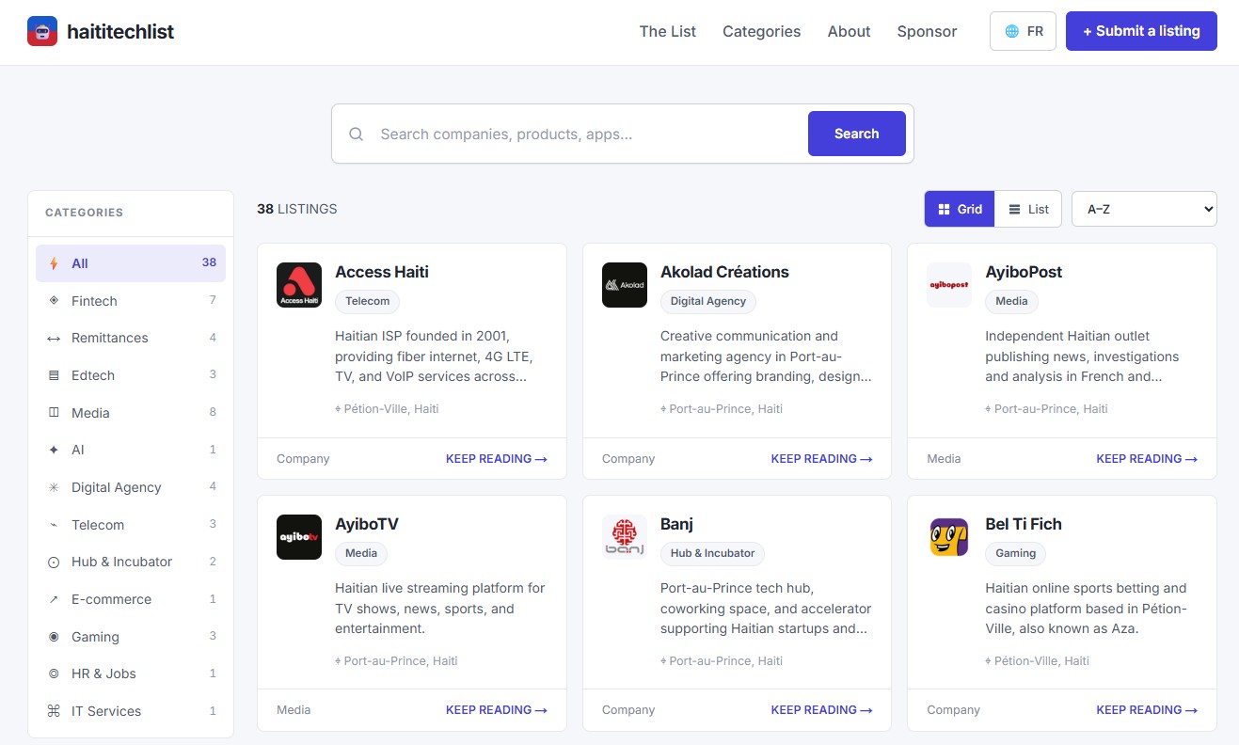Click KEEP READING on Access Haiti card

pos(497,459)
